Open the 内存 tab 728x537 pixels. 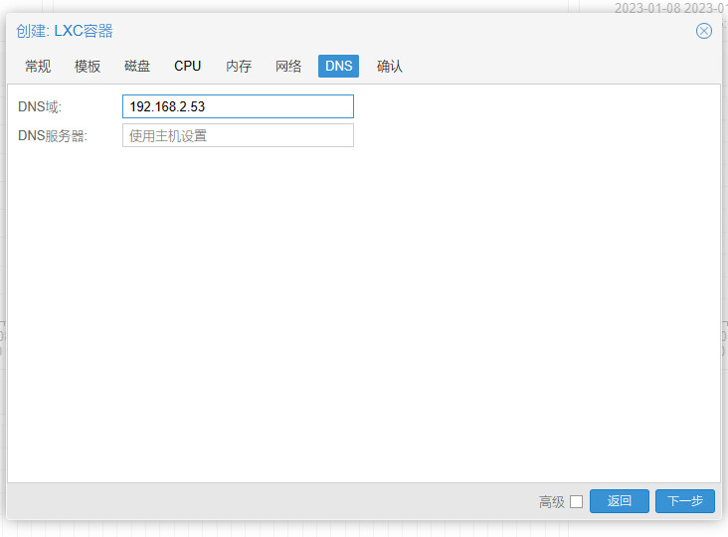[239, 66]
